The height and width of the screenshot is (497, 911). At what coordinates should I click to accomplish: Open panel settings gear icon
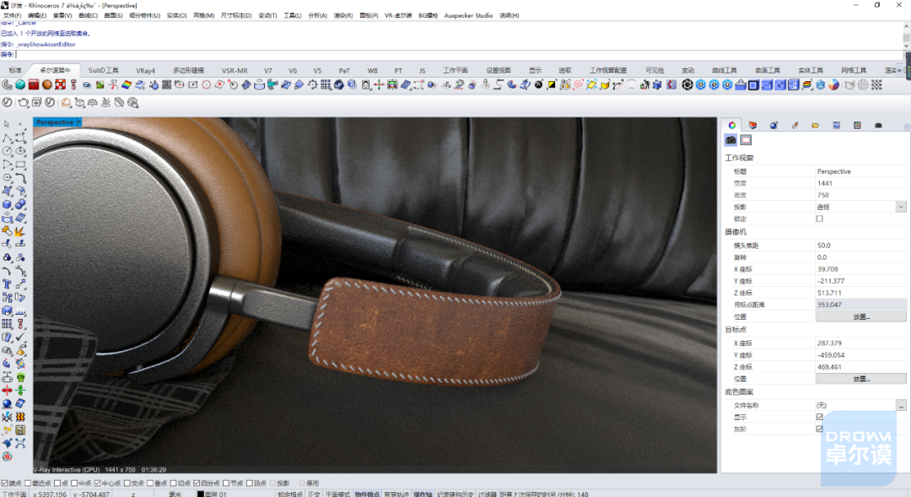pyautogui.click(x=906, y=127)
